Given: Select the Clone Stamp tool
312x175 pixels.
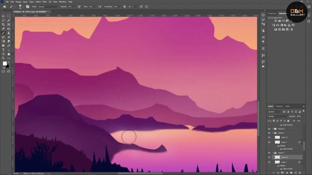Looking at the screenshot, I should click(9, 33).
